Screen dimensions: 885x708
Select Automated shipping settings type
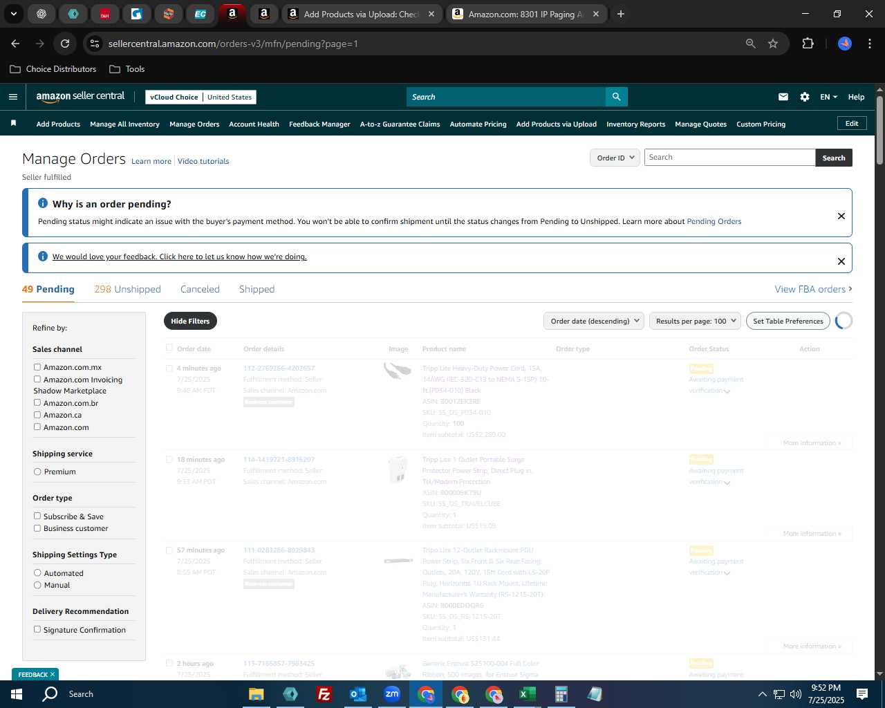click(37, 572)
